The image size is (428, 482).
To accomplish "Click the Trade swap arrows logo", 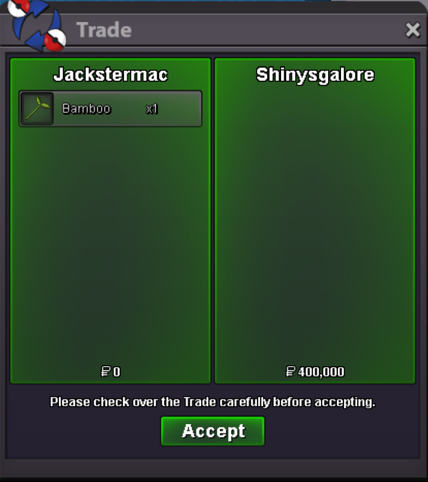I will 37,25.
